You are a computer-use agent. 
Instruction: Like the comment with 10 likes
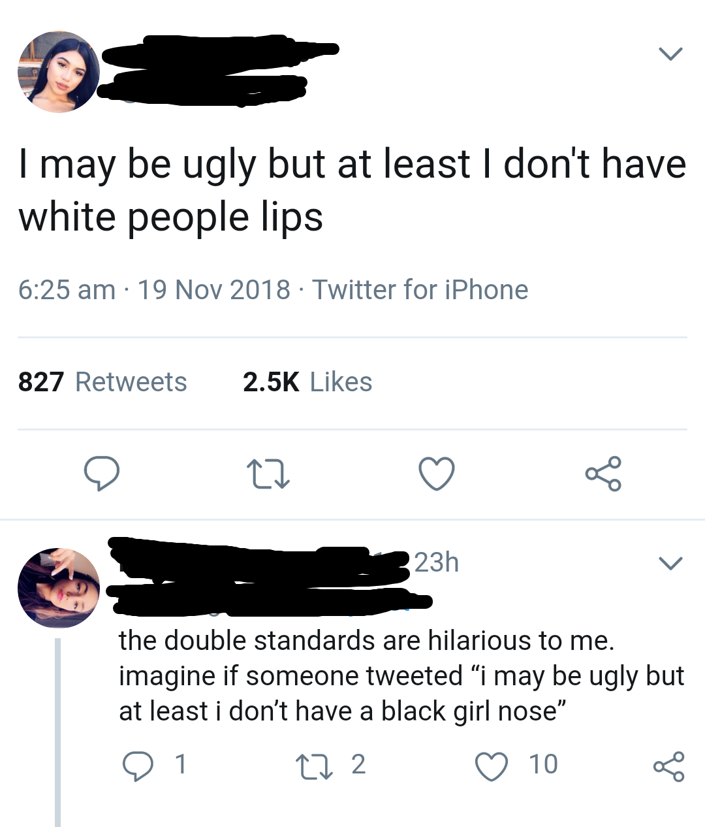[x=517, y=764]
